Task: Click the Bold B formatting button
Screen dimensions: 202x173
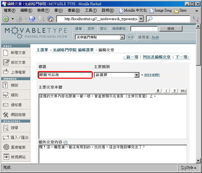Action: coord(158,91)
